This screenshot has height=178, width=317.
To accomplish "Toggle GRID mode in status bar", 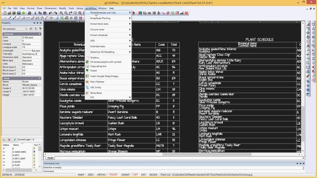I will coord(90,175).
